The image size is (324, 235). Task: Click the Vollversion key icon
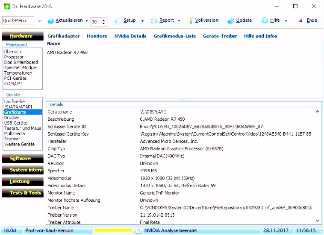[191, 20]
